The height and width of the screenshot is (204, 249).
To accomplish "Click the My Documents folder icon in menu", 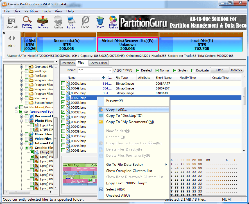I will 101,122.
